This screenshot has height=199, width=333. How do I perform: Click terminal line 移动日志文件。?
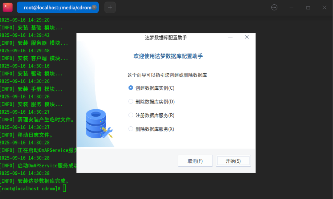click(27, 135)
